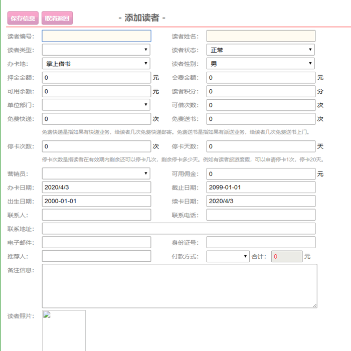The width and height of the screenshot is (351, 351).
Task: Click the 出生日期 field with 2000-01-01
Action: [96, 201]
